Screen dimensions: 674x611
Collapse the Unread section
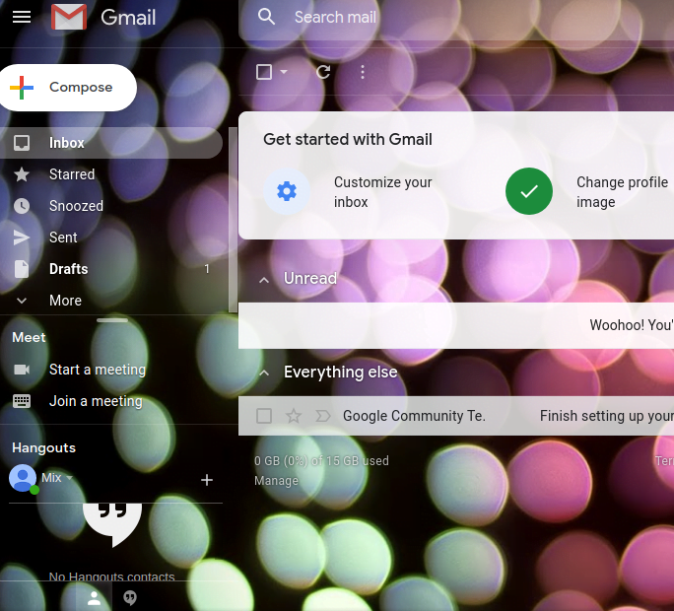point(264,280)
